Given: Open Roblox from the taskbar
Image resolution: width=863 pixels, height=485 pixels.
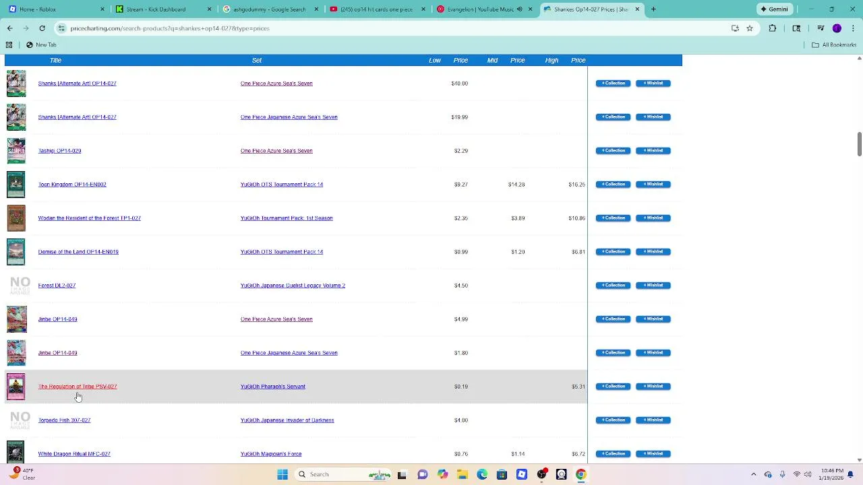Looking at the screenshot, I should click(522, 474).
